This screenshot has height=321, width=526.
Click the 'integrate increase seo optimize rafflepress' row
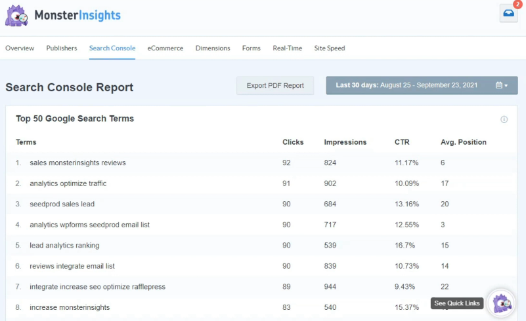97,287
